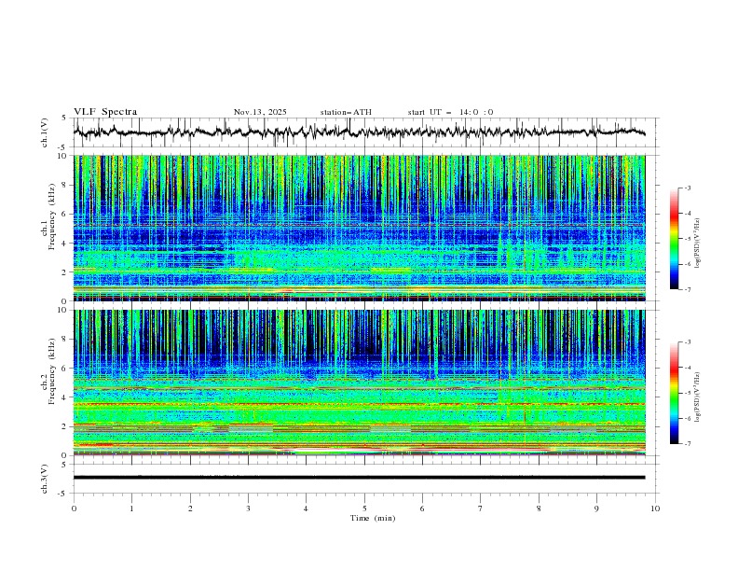Click the ch.1 frequency tick '8'
Screen dimensions: 738x571
[66, 185]
